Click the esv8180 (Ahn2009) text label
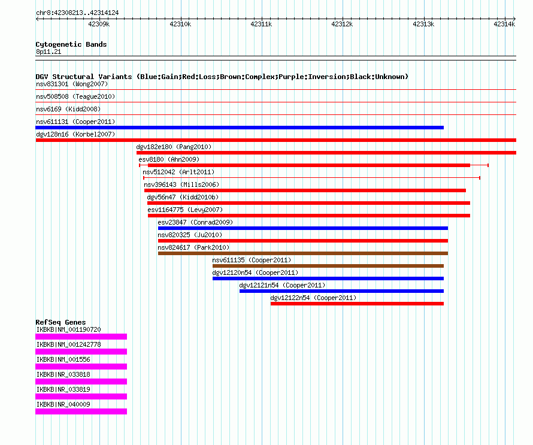The width and height of the screenshot is (533, 445). point(169,159)
